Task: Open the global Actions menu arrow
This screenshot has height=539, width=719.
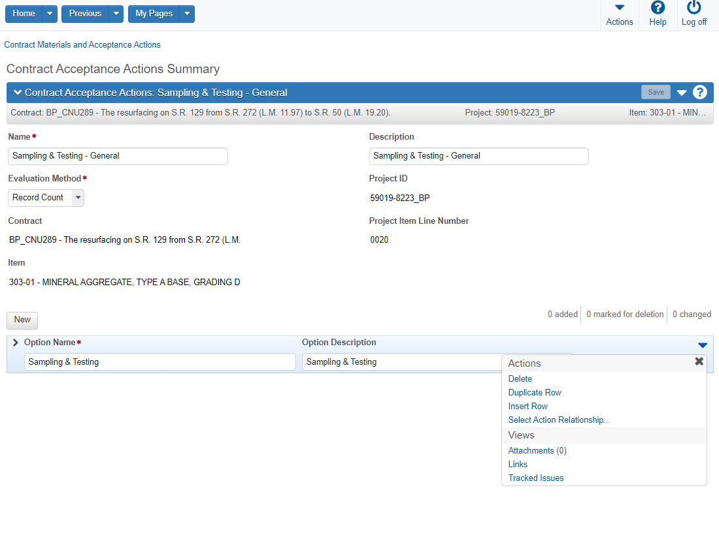Action: click(x=619, y=8)
